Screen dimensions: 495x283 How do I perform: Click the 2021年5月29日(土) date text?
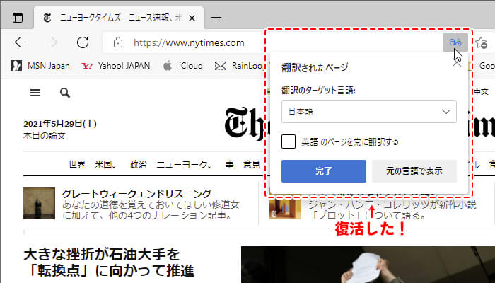tap(60, 124)
